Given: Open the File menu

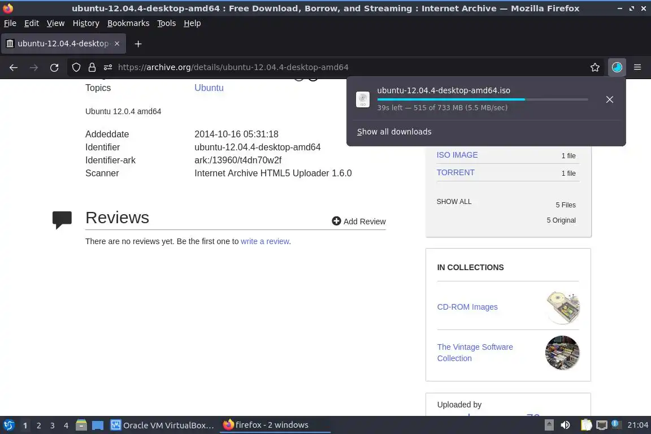Looking at the screenshot, I should [10, 23].
